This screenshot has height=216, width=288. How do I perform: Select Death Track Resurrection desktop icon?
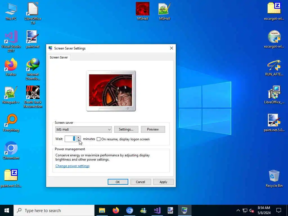[33, 97]
